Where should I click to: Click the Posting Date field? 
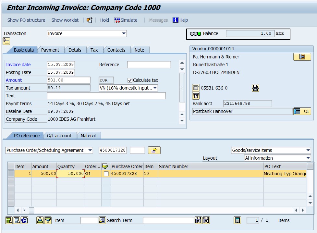click(61, 72)
